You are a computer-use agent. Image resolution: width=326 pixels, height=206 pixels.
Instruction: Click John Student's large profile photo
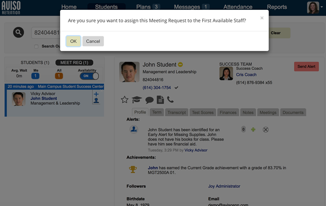pyautogui.click(x=130, y=72)
